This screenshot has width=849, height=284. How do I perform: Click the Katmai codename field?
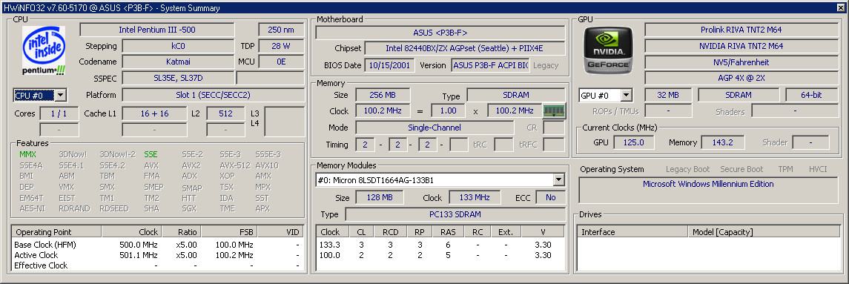(x=178, y=62)
